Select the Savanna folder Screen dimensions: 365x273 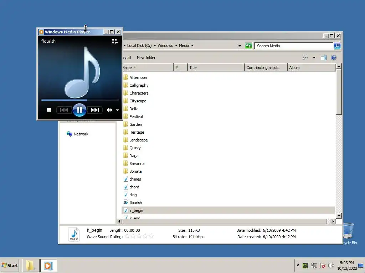(137, 164)
